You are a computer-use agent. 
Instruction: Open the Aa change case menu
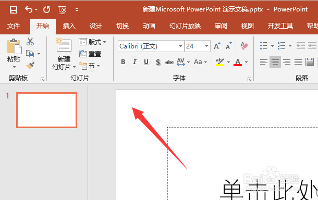pyautogui.click(x=200, y=62)
